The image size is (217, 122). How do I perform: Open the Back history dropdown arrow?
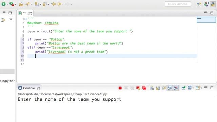[x=63, y=4]
